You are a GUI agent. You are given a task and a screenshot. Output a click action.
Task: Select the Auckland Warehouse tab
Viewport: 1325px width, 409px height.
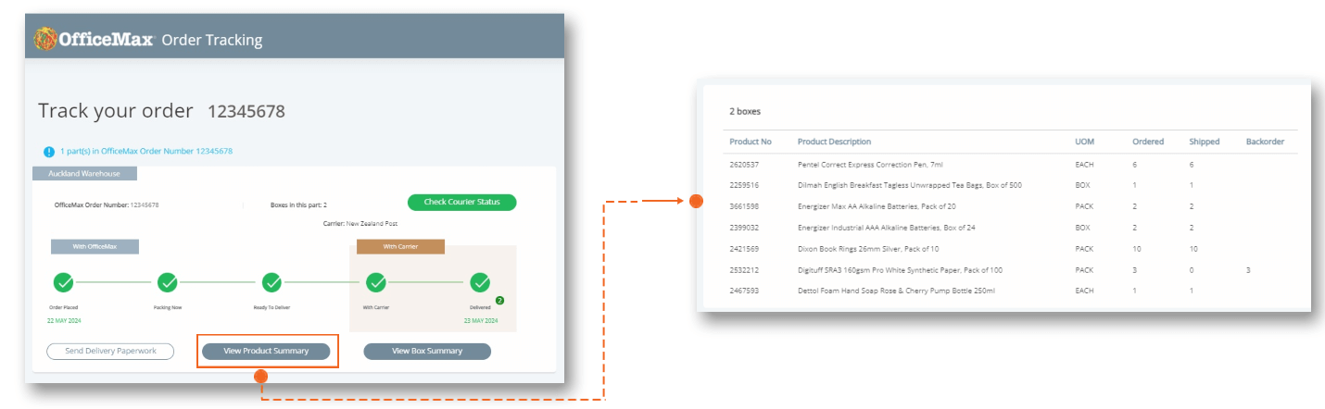pyautogui.click(x=84, y=173)
